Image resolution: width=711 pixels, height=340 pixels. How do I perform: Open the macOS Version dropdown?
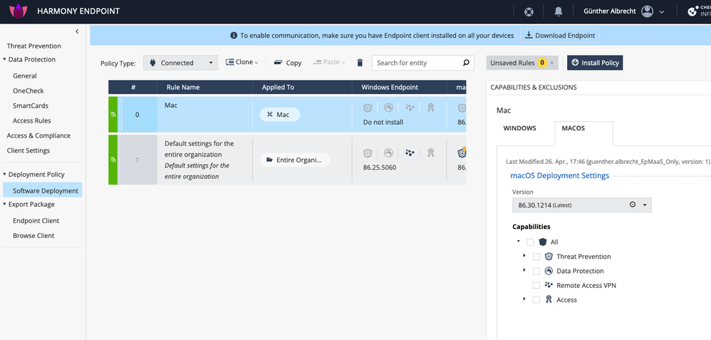point(582,205)
